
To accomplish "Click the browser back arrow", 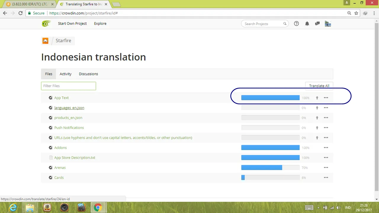I will pyautogui.click(x=5, y=13).
